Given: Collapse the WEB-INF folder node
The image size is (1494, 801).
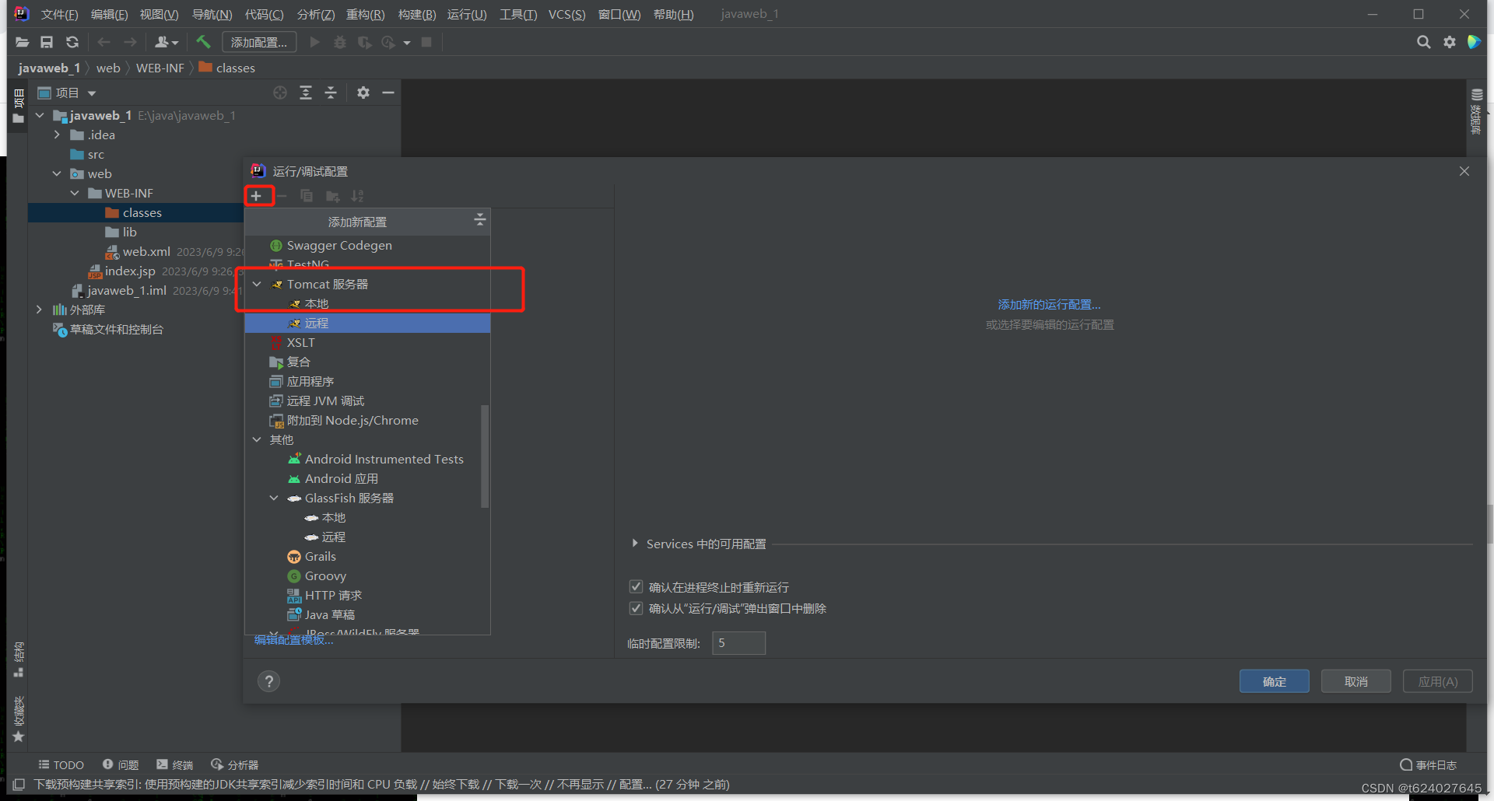Looking at the screenshot, I should tap(75, 193).
